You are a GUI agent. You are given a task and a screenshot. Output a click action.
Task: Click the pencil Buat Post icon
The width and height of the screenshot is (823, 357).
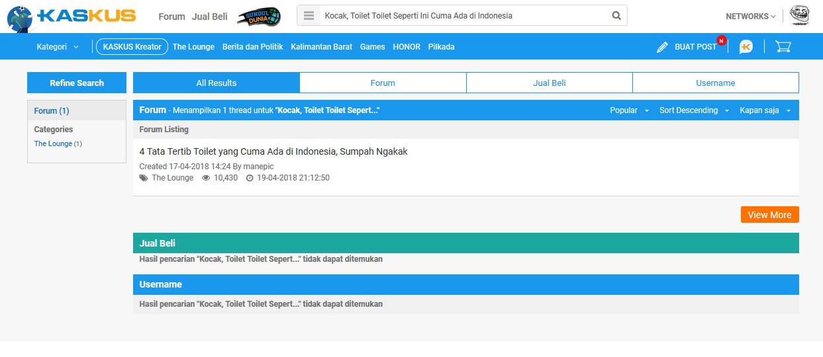pyautogui.click(x=662, y=47)
